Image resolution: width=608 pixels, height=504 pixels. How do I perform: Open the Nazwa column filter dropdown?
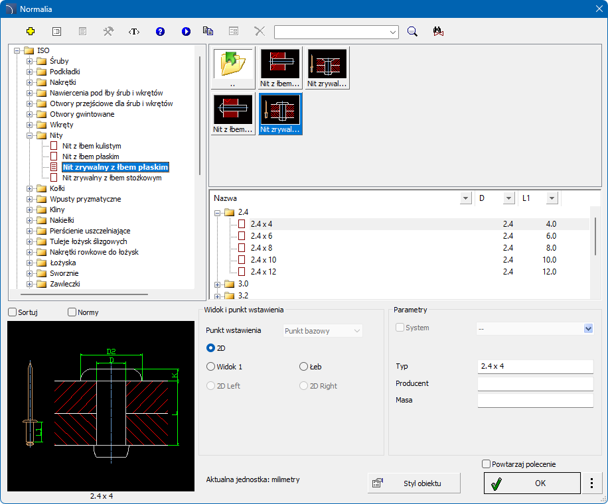[x=465, y=198]
